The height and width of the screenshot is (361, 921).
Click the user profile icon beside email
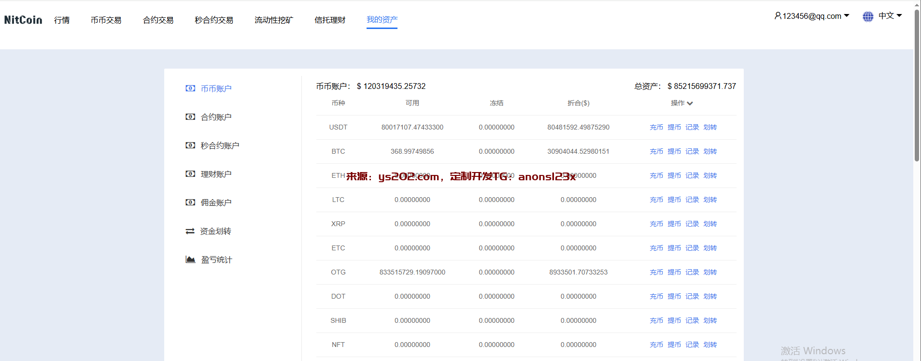778,16
